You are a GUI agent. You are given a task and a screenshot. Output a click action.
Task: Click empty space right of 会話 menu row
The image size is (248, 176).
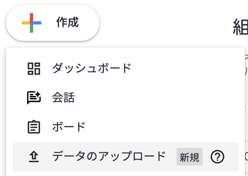(168, 98)
